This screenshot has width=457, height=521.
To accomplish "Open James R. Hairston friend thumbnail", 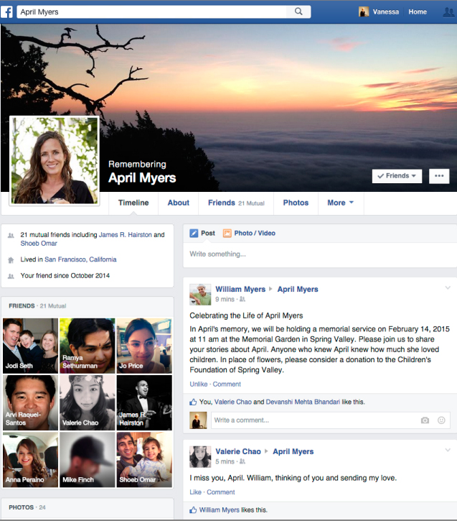I will 144,402.
